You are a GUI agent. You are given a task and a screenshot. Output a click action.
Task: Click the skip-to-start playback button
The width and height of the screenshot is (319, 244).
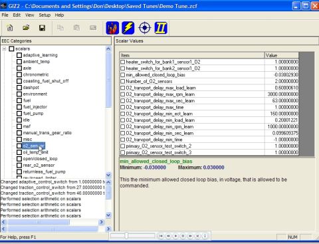161,236
